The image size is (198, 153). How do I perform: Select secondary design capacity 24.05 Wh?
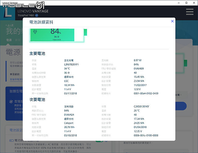(139, 123)
